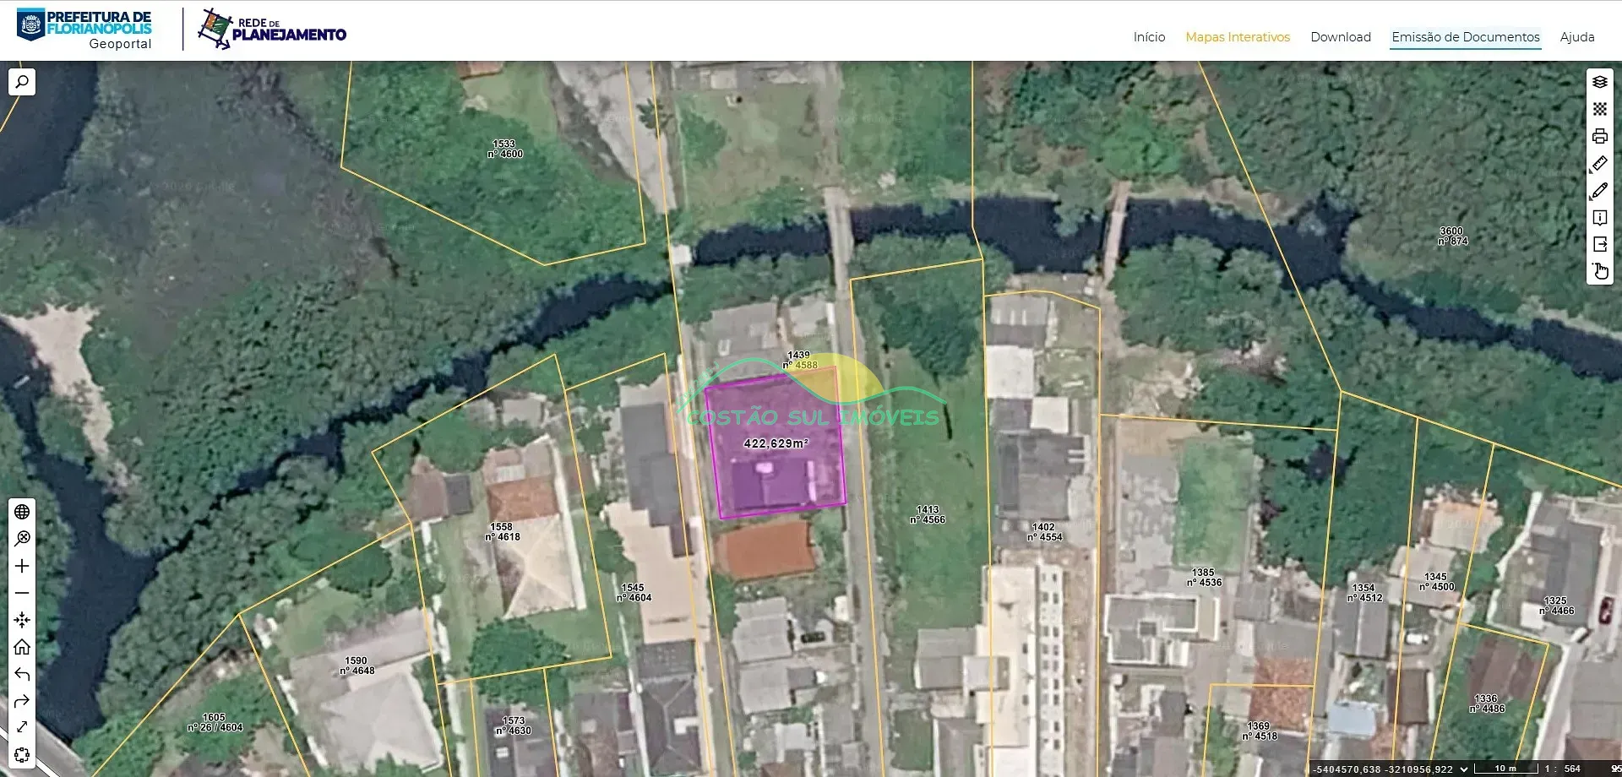Open Emissão de Documentos tab
The height and width of the screenshot is (777, 1622).
tap(1466, 37)
